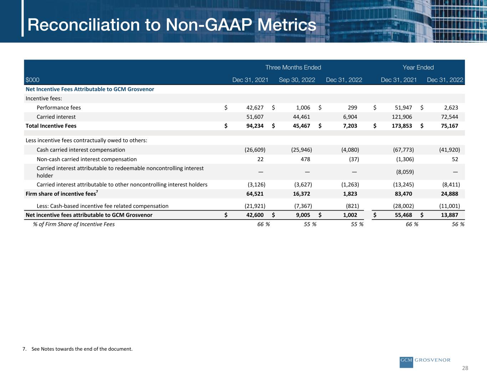Select the Performance fees row label
This screenshot has width=487, height=376.
click(59, 108)
